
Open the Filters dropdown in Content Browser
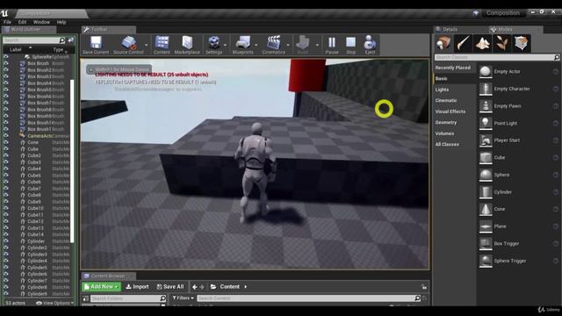click(x=184, y=298)
